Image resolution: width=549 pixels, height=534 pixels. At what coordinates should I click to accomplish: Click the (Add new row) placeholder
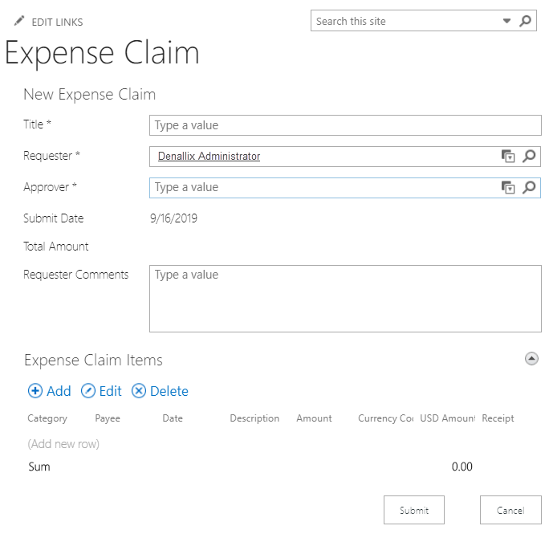pyautogui.click(x=63, y=444)
